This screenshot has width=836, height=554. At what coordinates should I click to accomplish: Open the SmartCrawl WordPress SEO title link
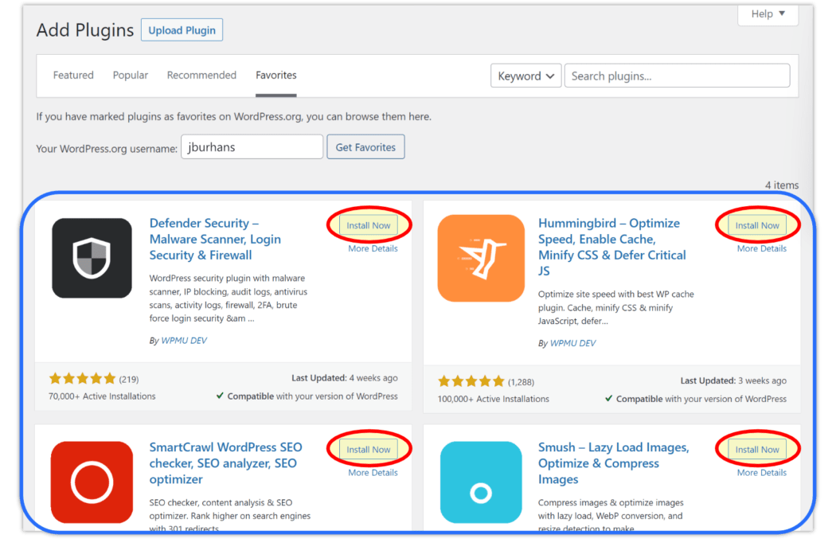tap(225, 462)
